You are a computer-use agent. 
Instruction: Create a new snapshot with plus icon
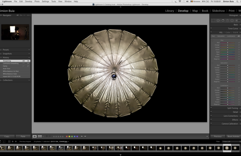29,54
